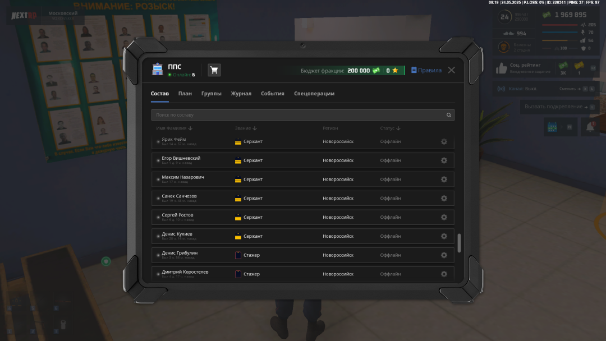
Task: Open the Правила link
Action: [x=426, y=71]
